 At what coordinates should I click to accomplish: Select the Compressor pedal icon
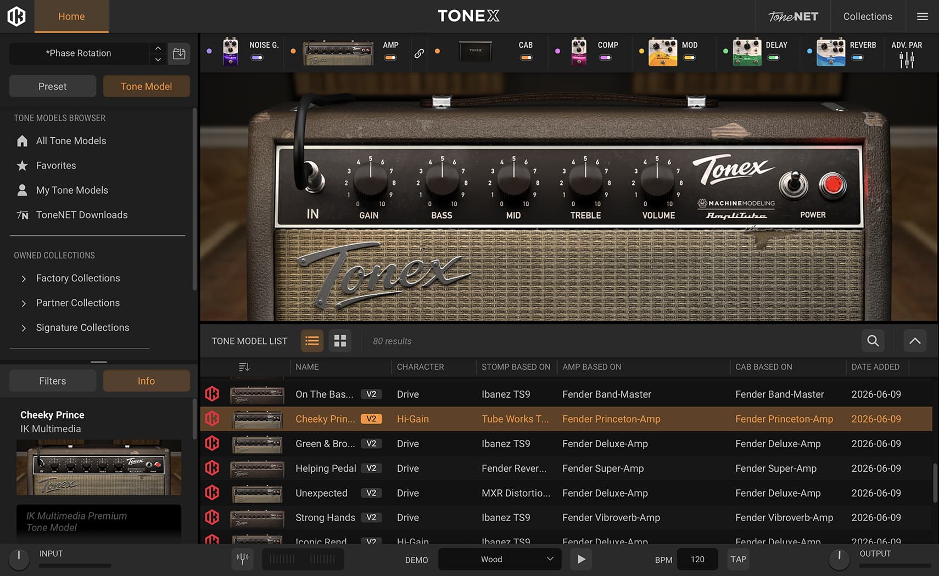click(x=579, y=52)
